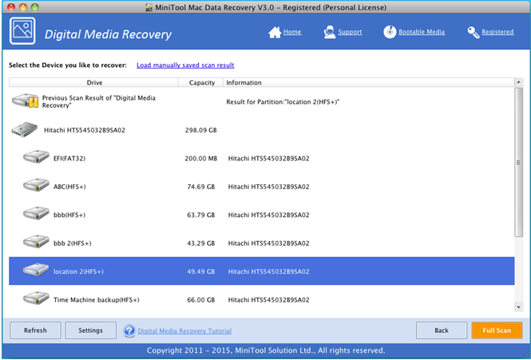The width and height of the screenshot is (531, 360).
Task: Click the Refresh button
Action: (35, 330)
